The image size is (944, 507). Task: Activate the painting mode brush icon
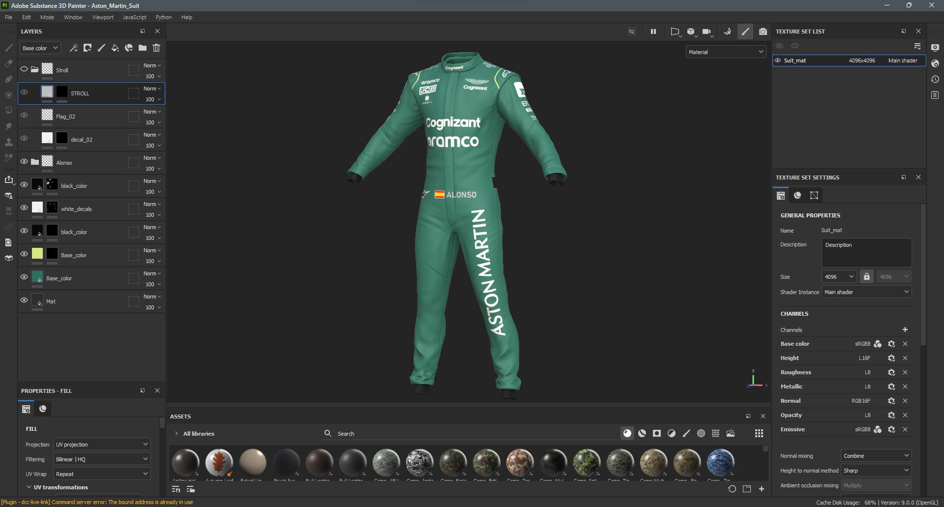pyautogui.click(x=745, y=31)
